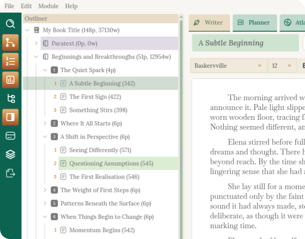This screenshot has width=305, height=239.
Task: Expand Where It All Starts chapter
Action: (x=45, y=123)
